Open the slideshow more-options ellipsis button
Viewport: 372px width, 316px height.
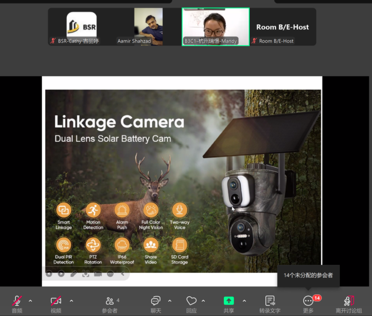110,274
